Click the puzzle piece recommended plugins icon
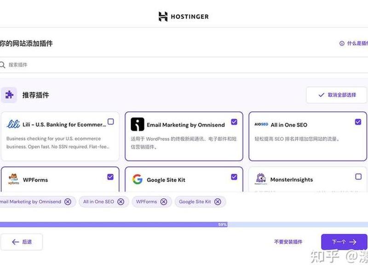368x276 pixels. tap(9, 95)
